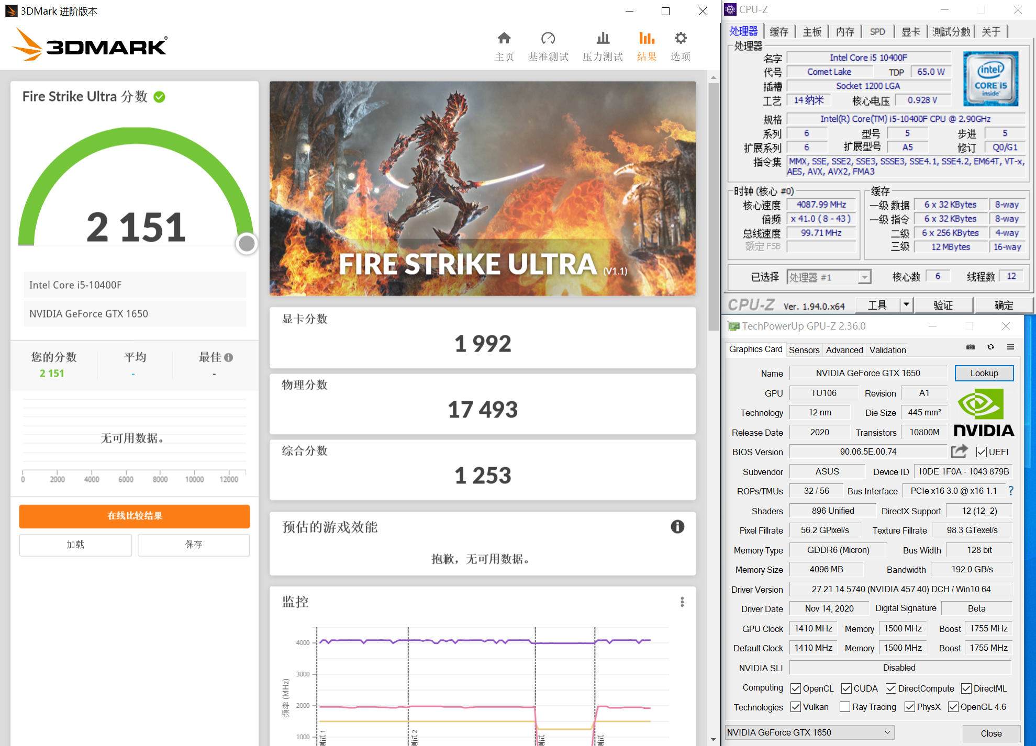Toggle the OpenGL 4.6 checkbox
The image size is (1036, 746).
click(953, 707)
